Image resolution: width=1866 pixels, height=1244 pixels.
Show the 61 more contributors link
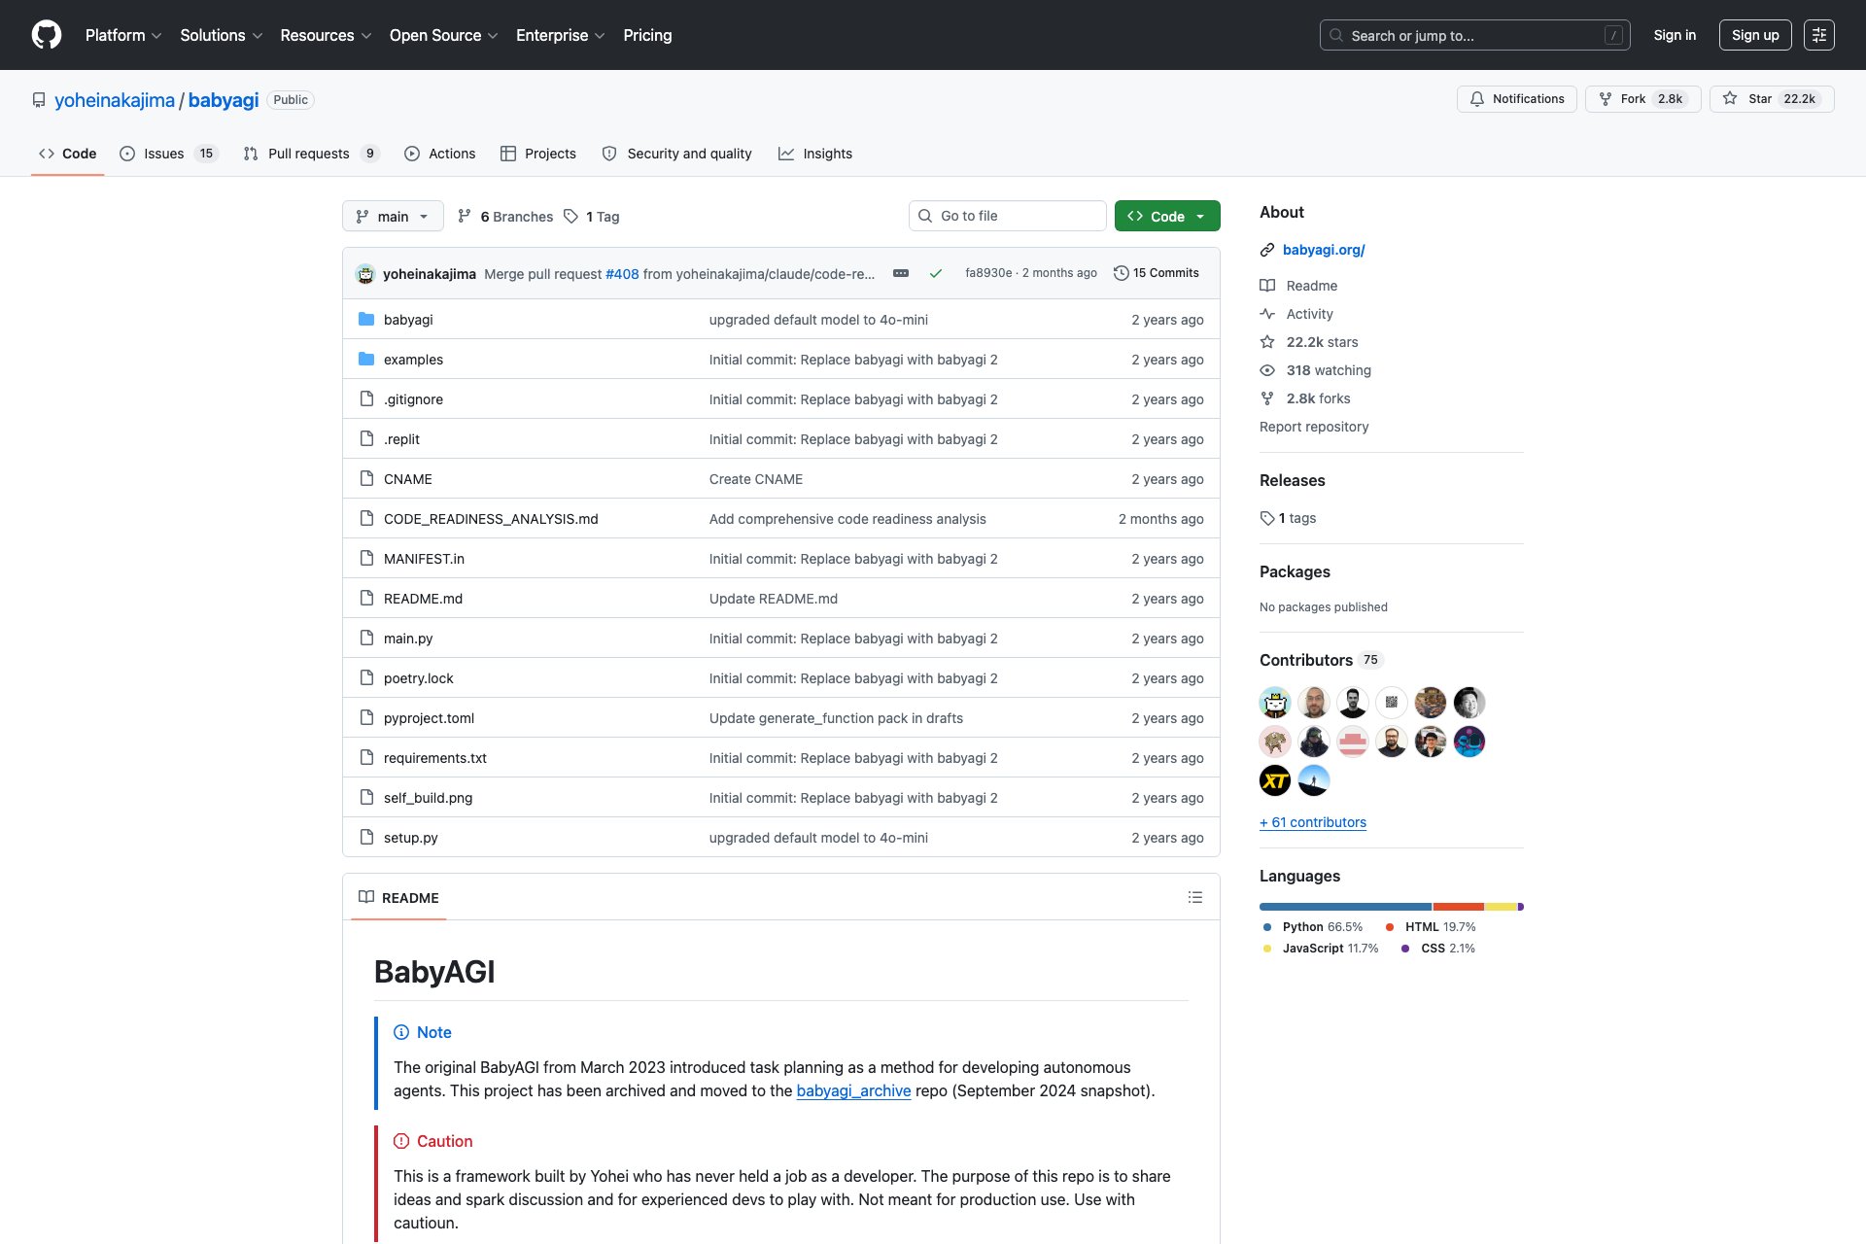point(1313,822)
